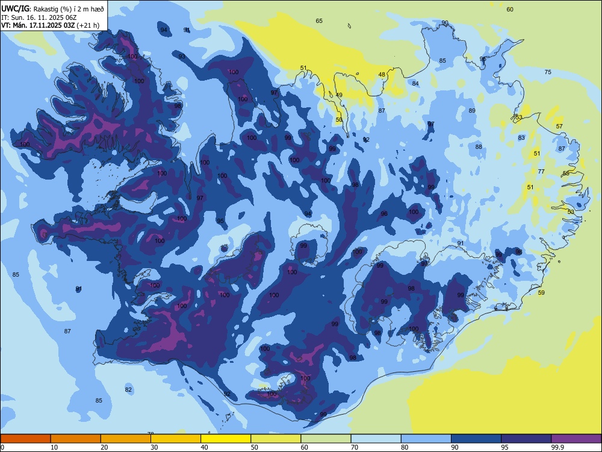
Task: Click the pale blue 70–80 legend swatch
Action: click(x=376, y=439)
